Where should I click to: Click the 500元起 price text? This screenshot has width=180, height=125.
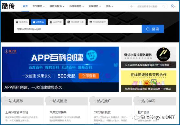pyautogui.click(x=67, y=76)
